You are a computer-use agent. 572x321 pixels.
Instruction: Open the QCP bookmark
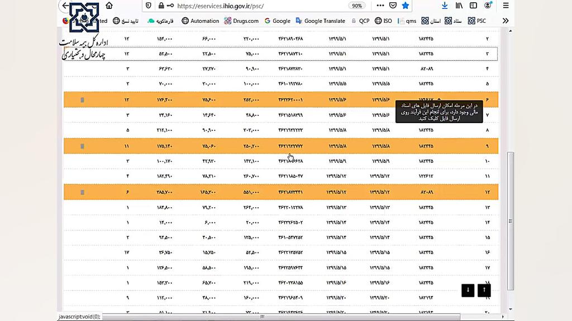(360, 21)
